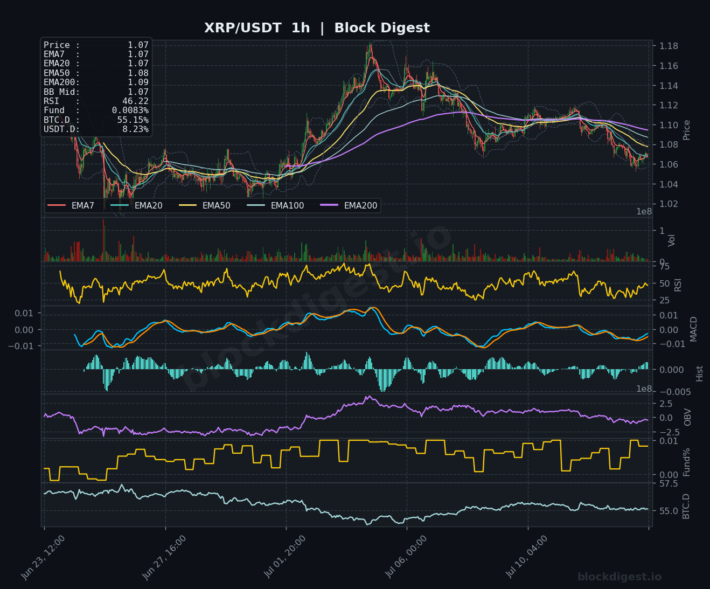Click the Vol axis label
Image resolution: width=710 pixels, height=589 pixels.
[671, 240]
